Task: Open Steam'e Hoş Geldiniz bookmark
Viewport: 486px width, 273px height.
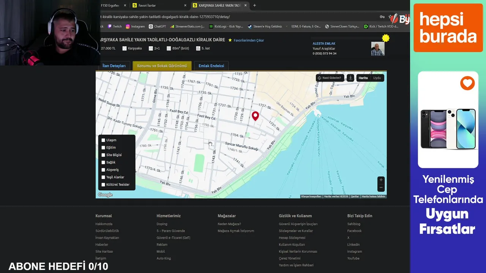Action: [x=265, y=27]
